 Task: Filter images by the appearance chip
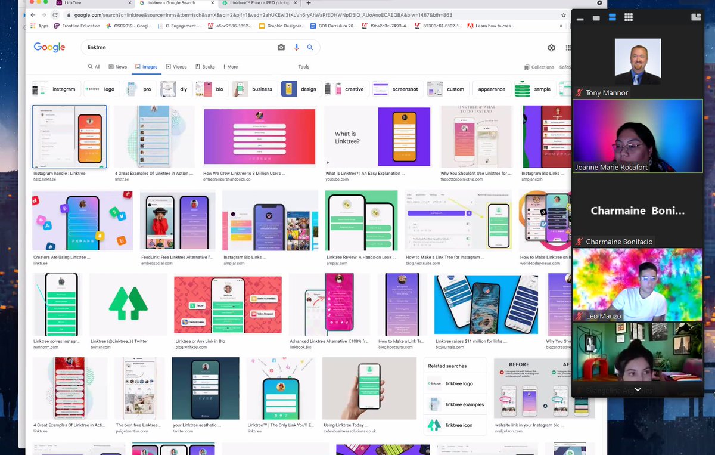[x=492, y=89]
